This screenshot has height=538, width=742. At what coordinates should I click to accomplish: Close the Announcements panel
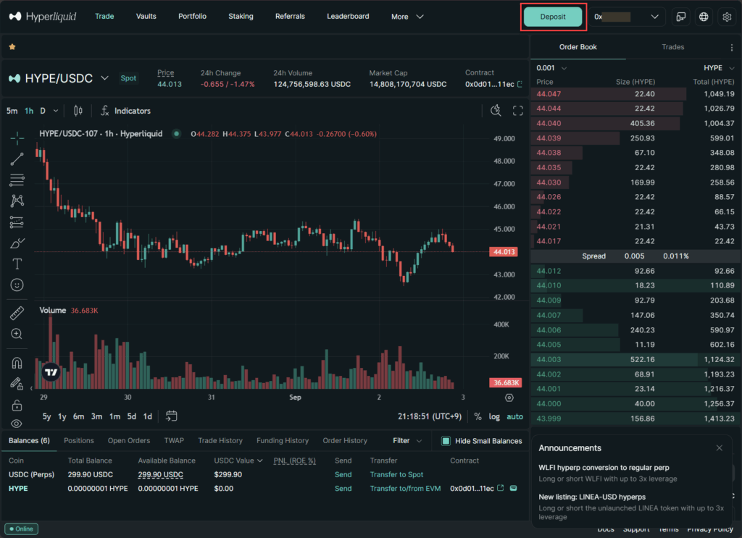pos(719,448)
